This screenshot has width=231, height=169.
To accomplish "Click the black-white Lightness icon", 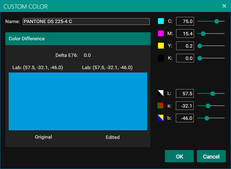I will [x=160, y=93].
